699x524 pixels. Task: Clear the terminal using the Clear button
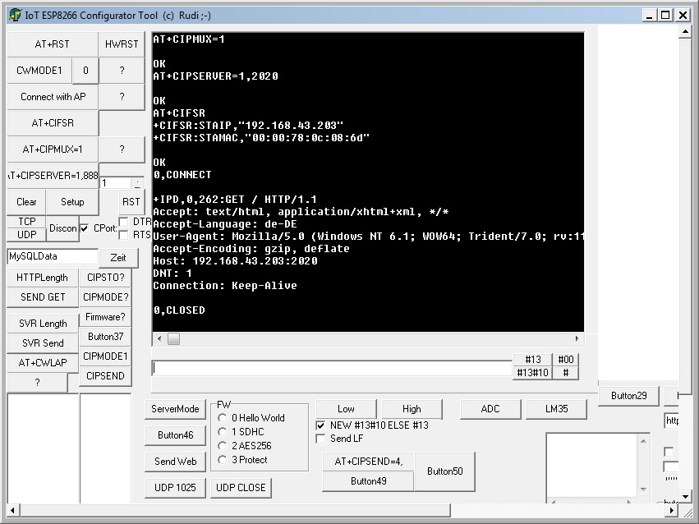click(x=26, y=202)
